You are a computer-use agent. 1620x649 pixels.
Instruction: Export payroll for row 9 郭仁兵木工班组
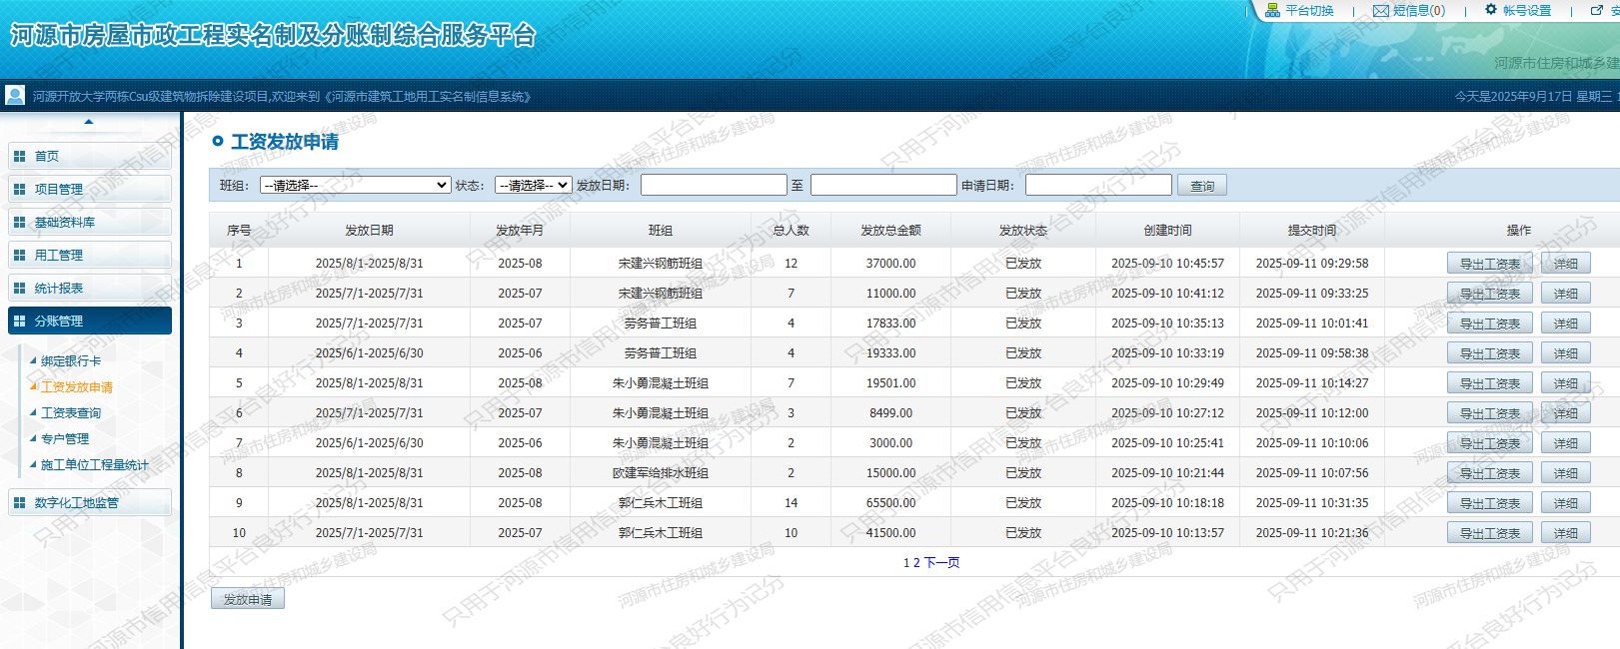click(1490, 503)
